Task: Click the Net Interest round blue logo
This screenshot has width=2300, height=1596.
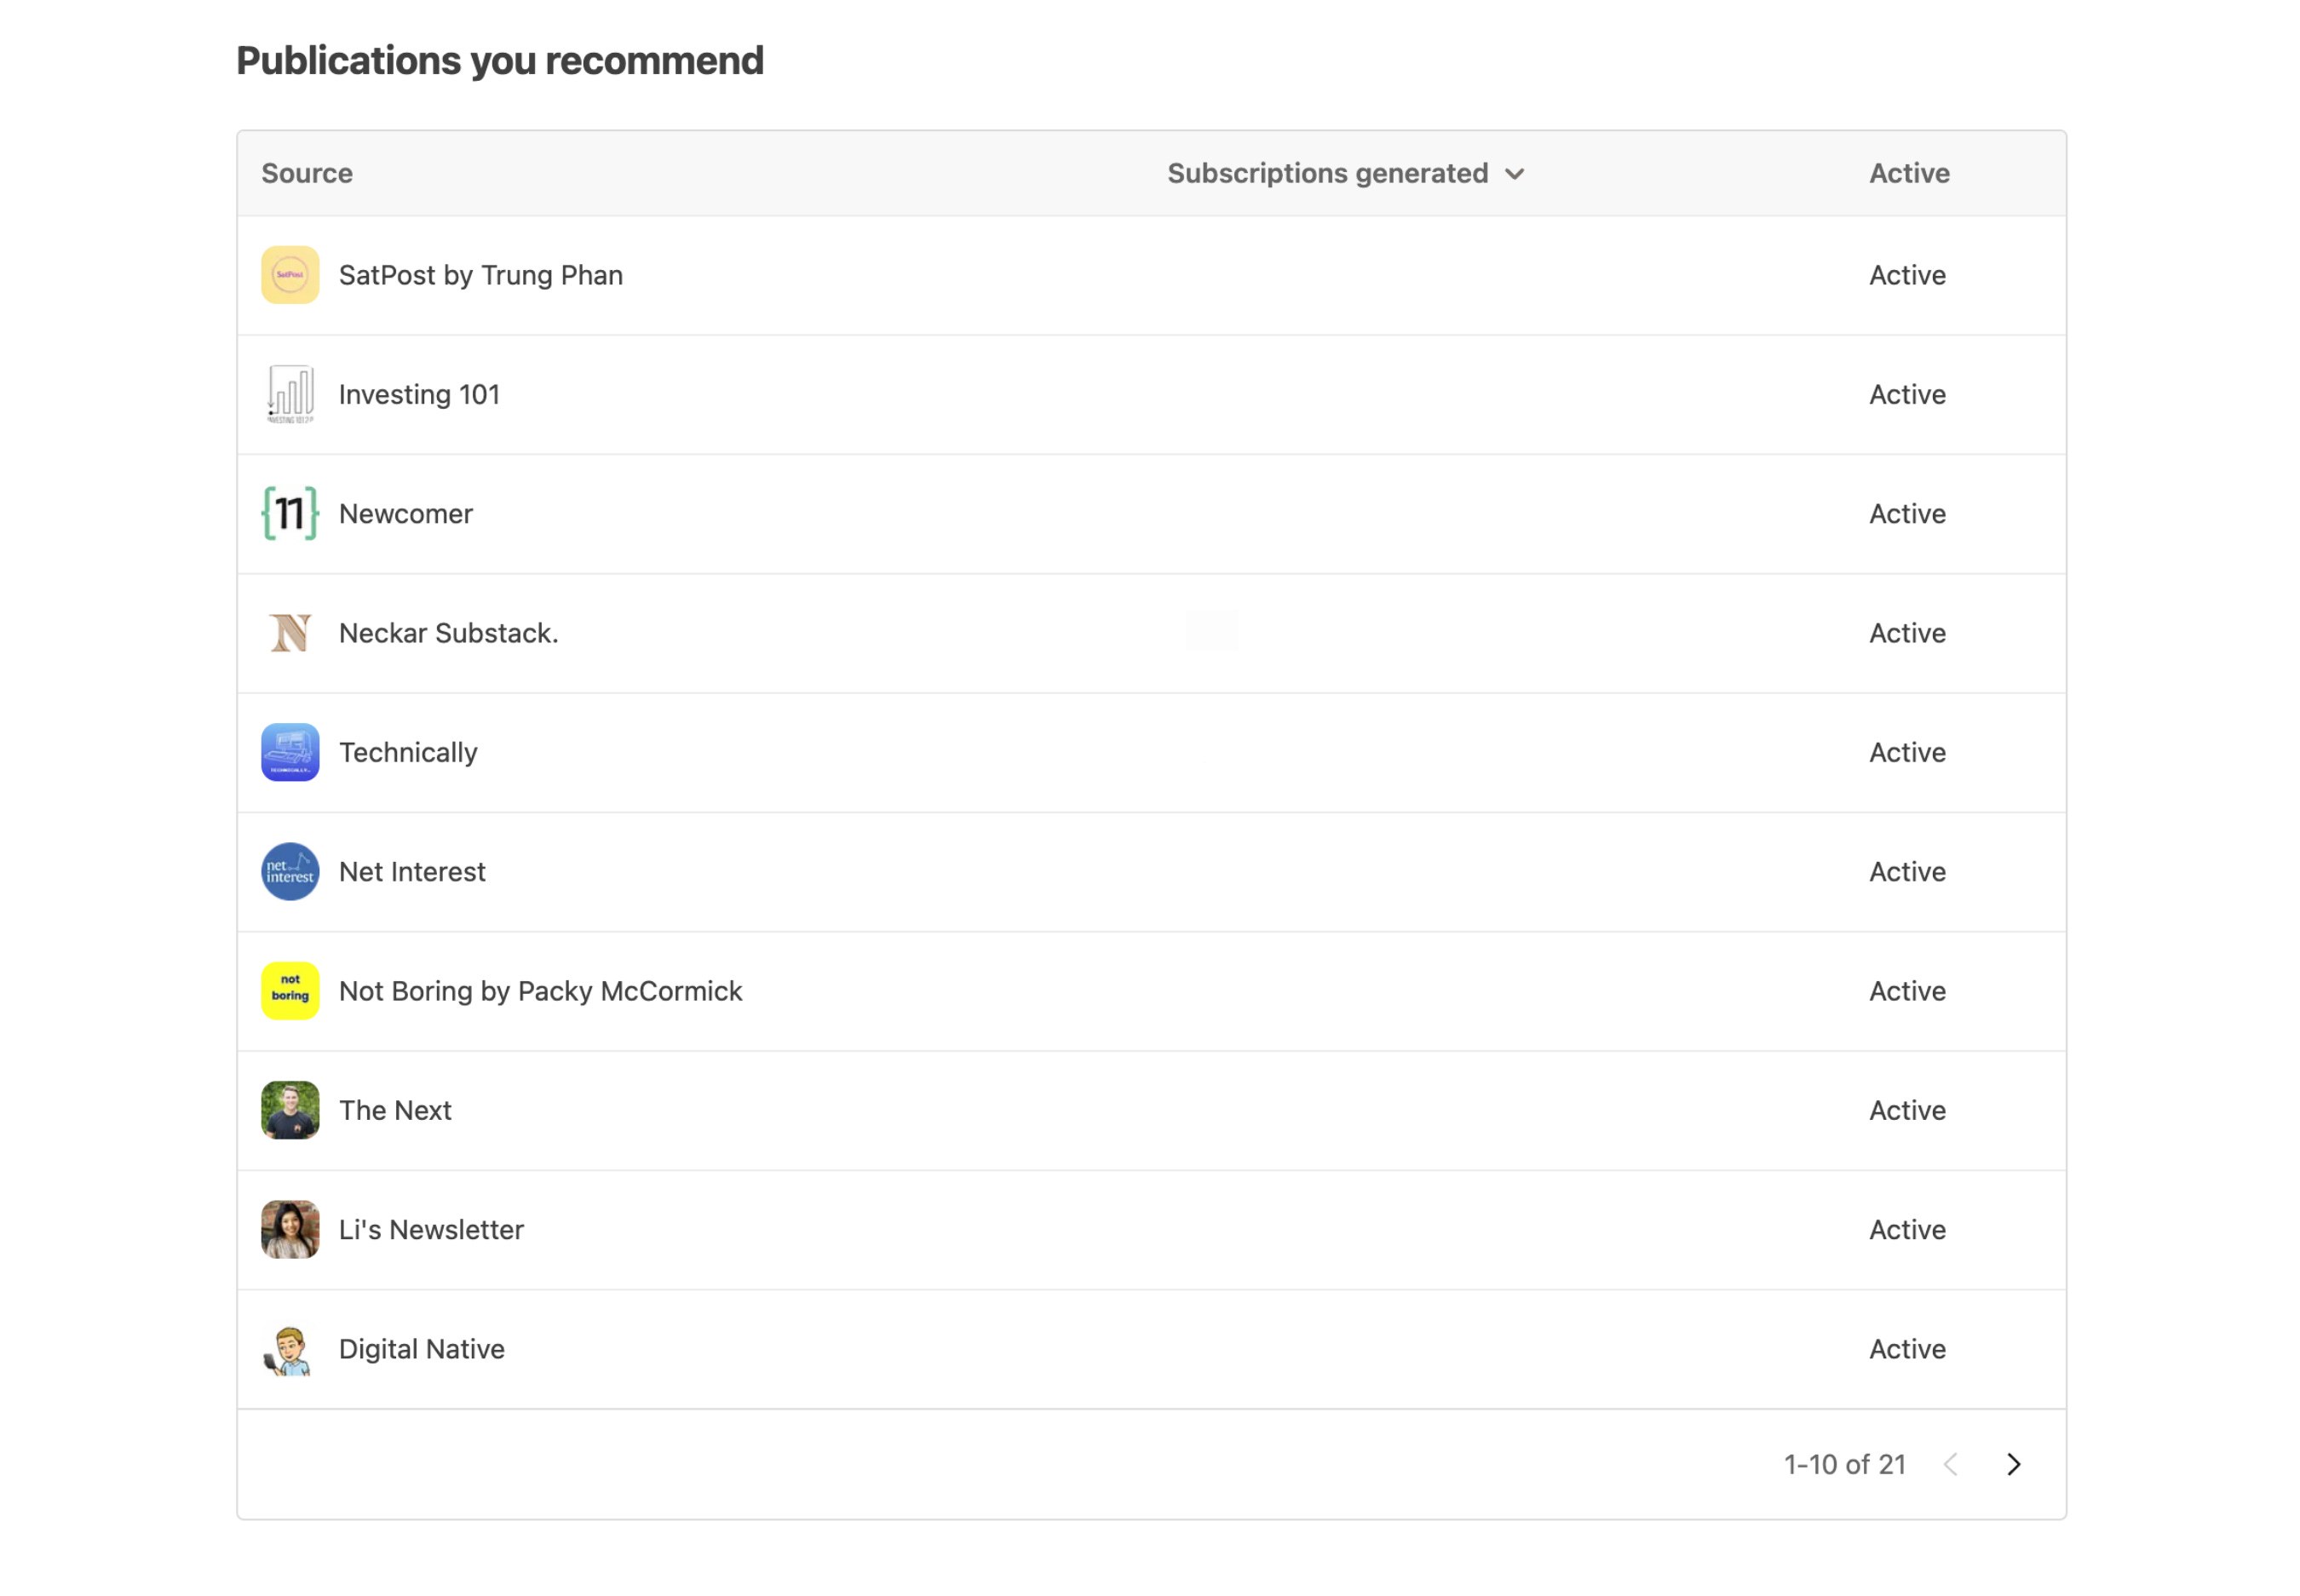Action: click(x=290, y=871)
